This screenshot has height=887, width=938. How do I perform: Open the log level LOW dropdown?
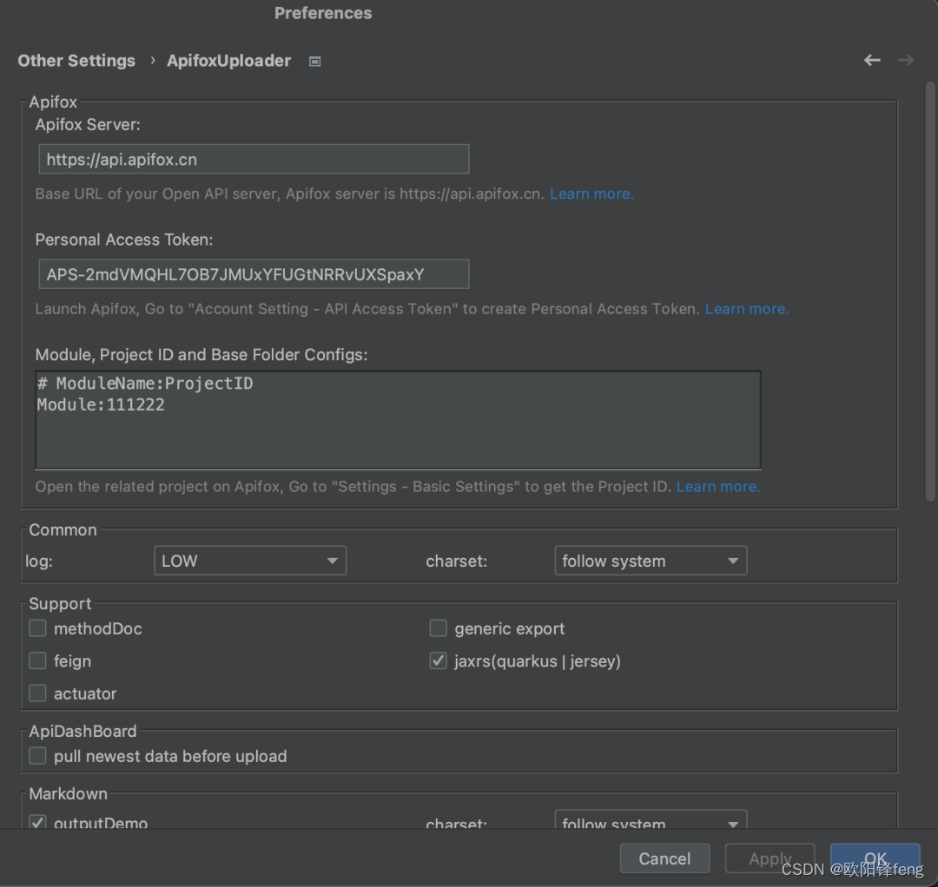[x=250, y=561]
